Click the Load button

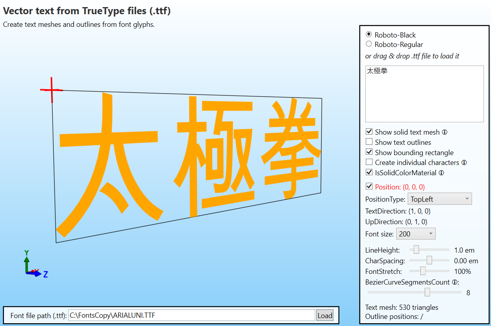[x=325, y=315]
